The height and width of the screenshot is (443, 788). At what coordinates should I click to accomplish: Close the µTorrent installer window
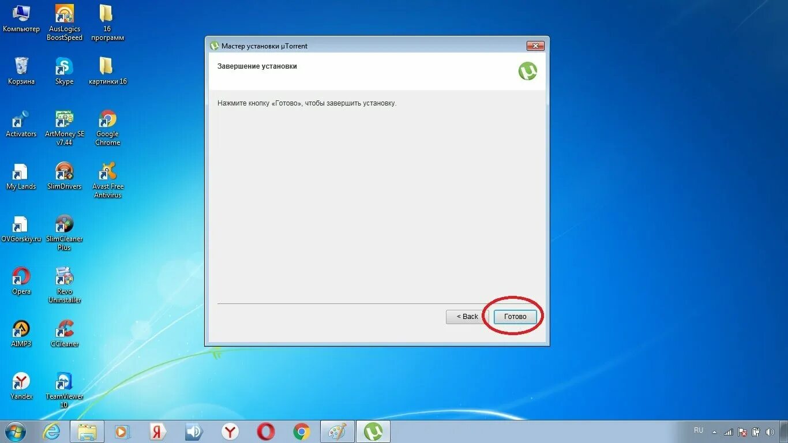click(x=535, y=46)
